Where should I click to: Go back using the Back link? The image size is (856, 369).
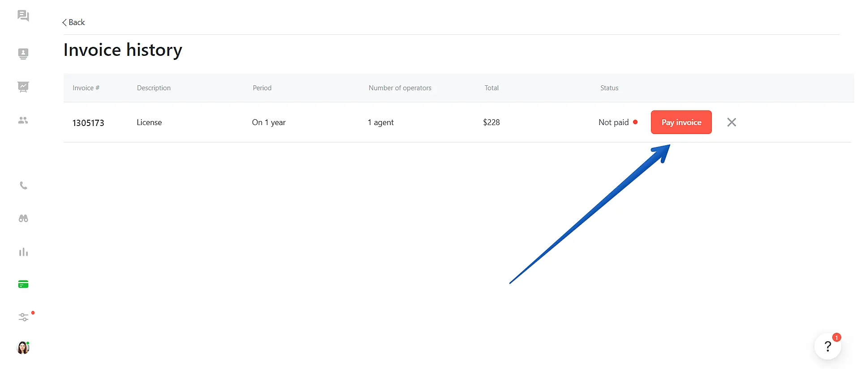click(x=73, y=22)
